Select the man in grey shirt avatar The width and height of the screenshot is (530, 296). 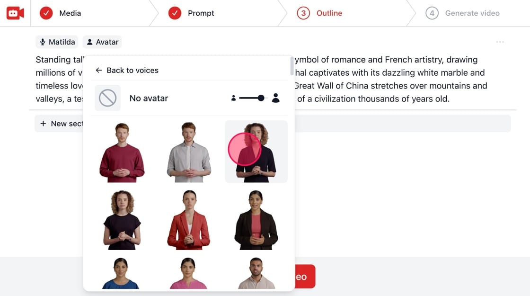point(189,152)
